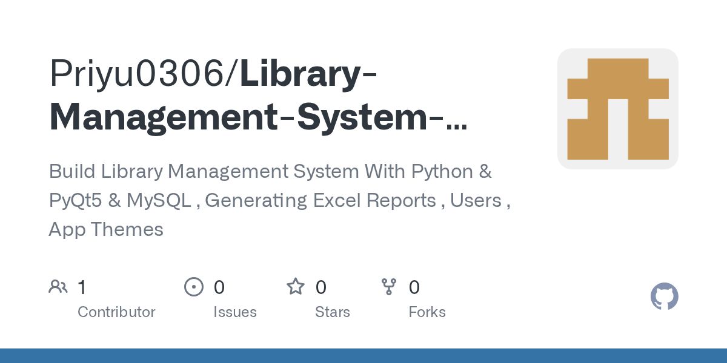Click the "0" count above Issues
This screenshot has width=727, height=363.
tap(219, 287)
